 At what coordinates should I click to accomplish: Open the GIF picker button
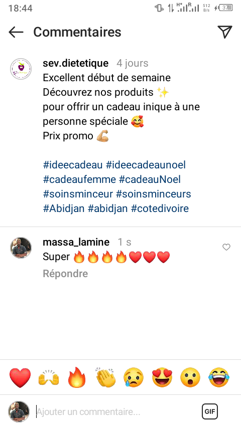pyautogui.click(x=210, y=411)
